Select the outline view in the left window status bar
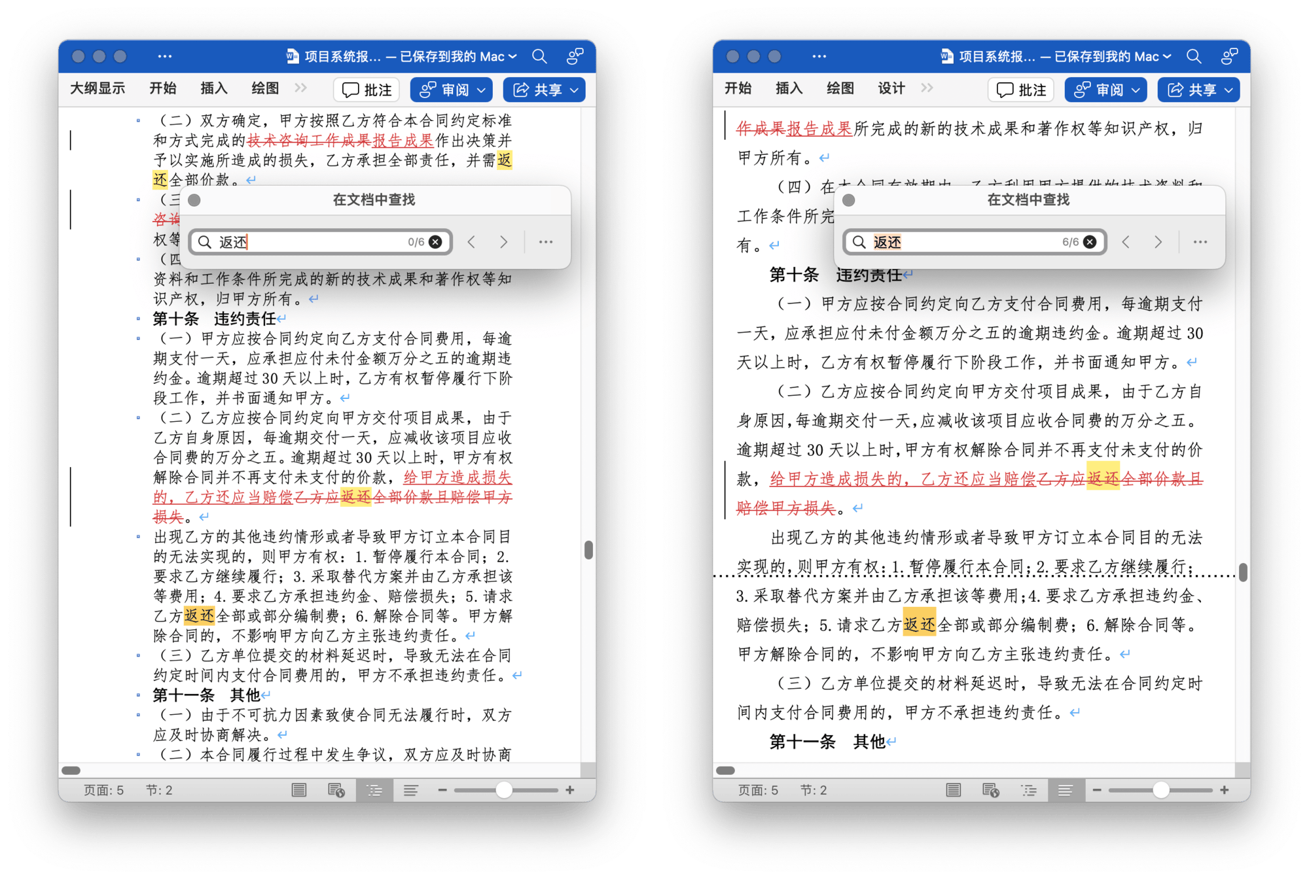The width and height of the screenshot is (1309, 879). tap(374, 790)
